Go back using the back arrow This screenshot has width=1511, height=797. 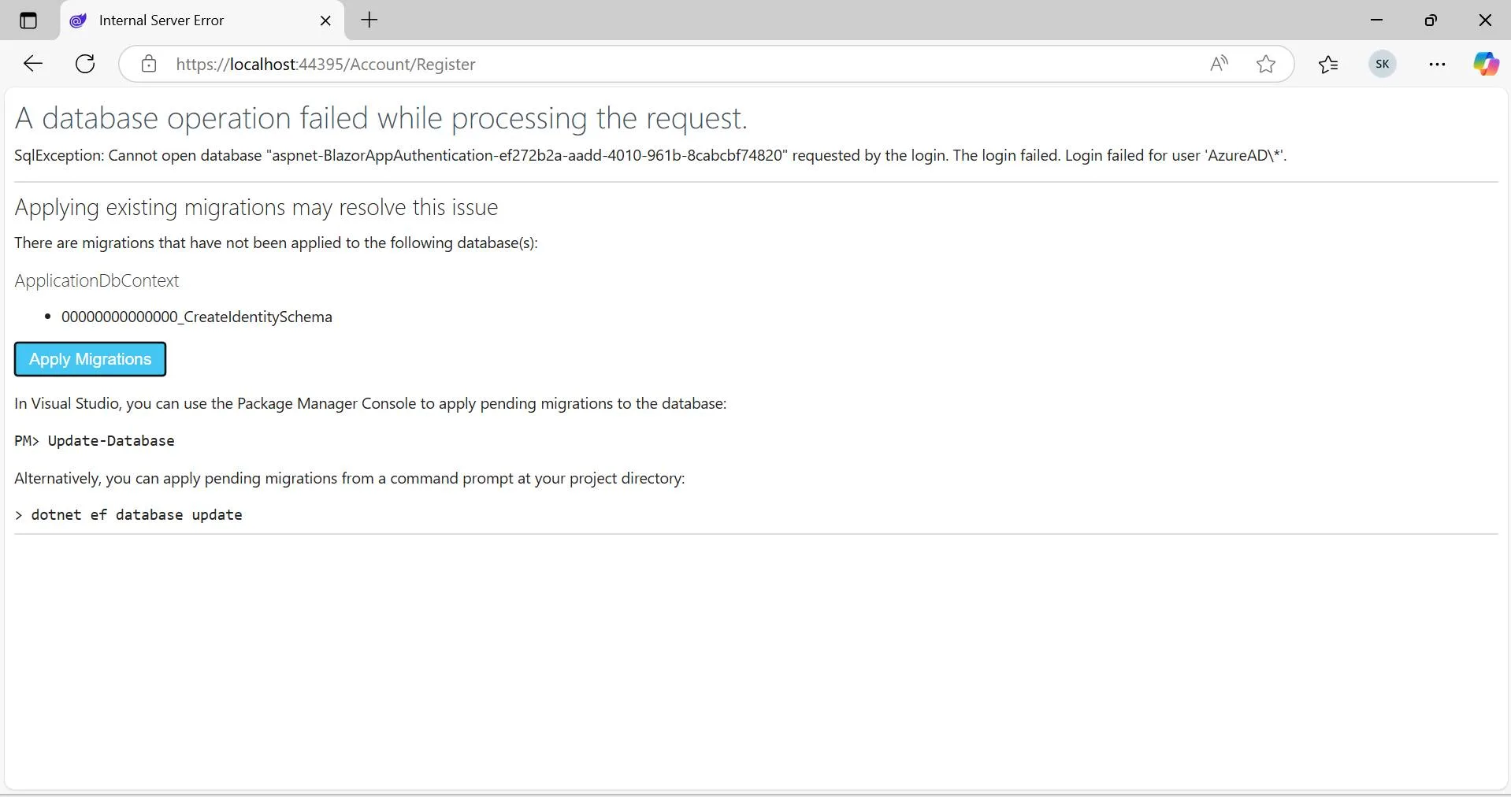tap(32, 64)
